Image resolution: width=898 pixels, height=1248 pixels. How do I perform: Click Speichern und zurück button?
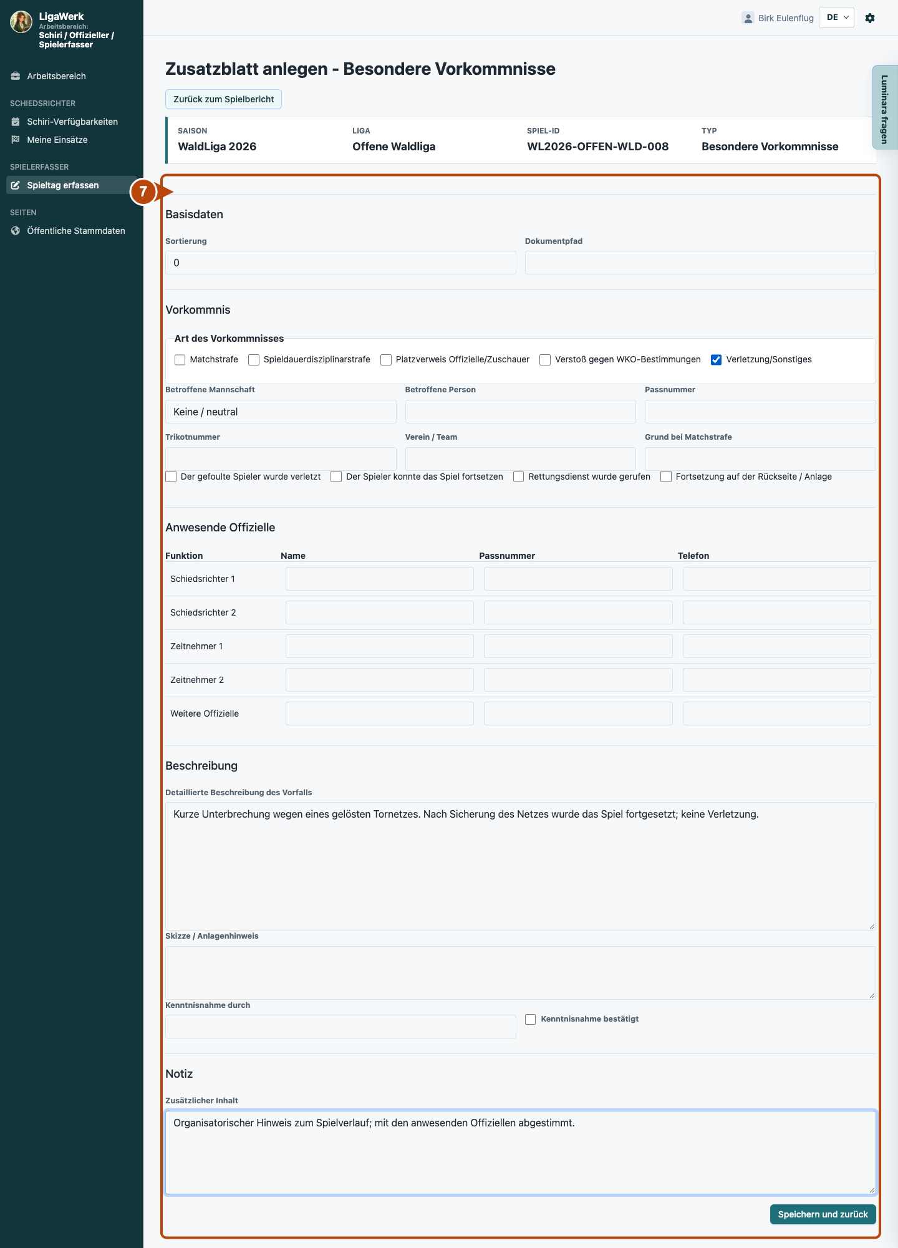pos(823,1214)
